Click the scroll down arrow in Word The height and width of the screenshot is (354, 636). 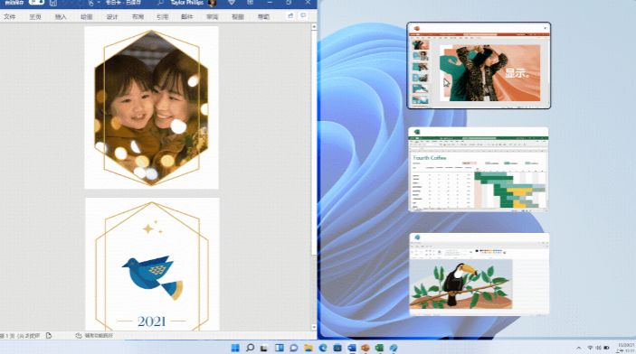[x=314, y=327]
